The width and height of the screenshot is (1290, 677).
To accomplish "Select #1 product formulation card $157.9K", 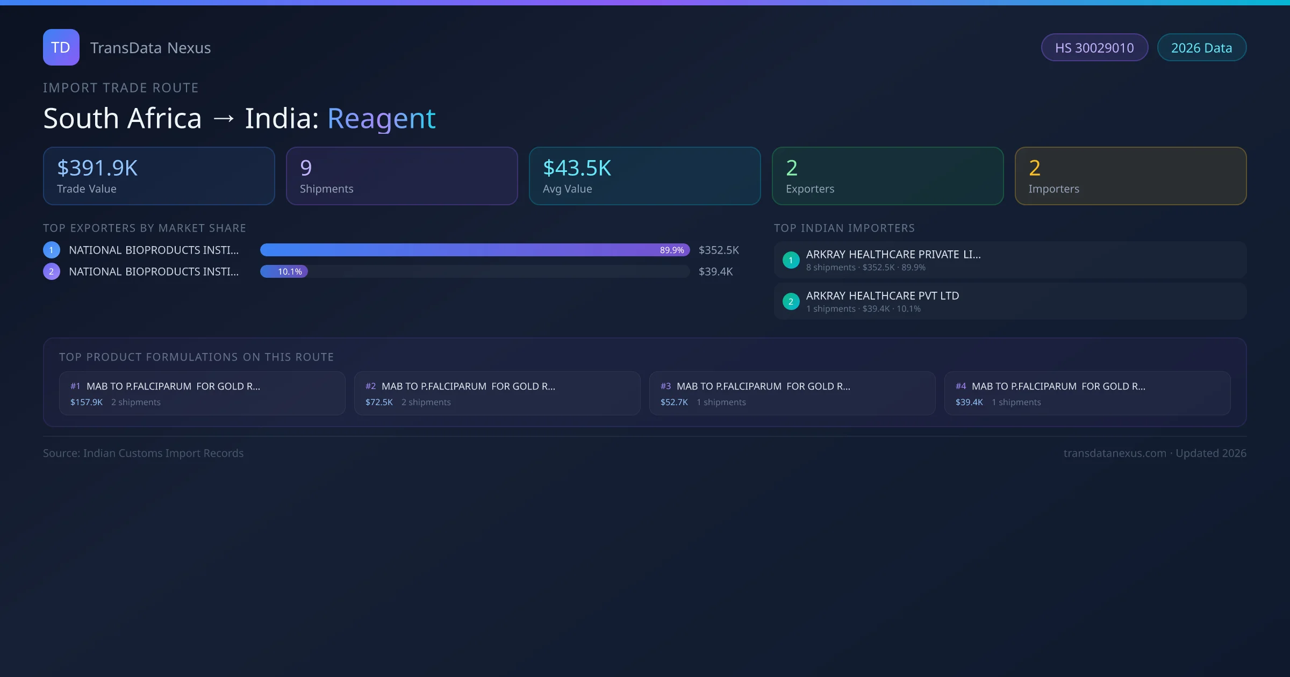I will (202, 393).
